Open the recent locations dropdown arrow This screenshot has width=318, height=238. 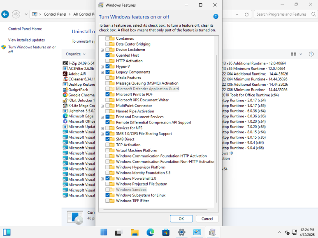[26, 14]
